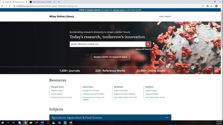Click Find resources, training, and support link
The height and width of the screenshot is (125, 223).
[x=93, y=98]
